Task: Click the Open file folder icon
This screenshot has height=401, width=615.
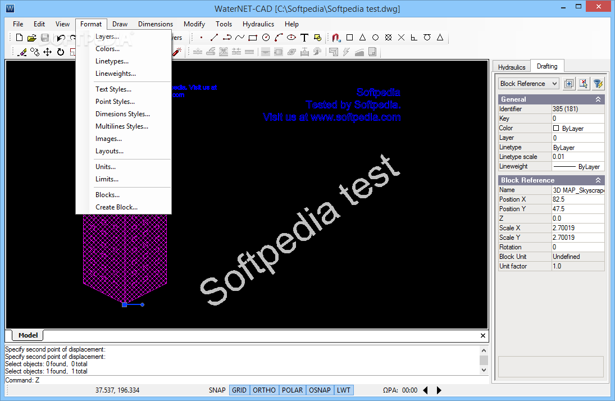Action: (32, 38)
